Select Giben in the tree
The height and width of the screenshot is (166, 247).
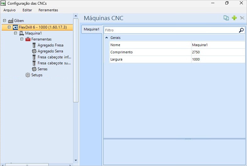pos(19,21)
